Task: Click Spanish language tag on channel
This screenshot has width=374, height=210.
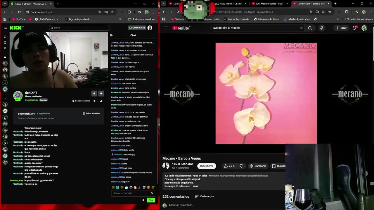Action: click(x=43, y=100)
